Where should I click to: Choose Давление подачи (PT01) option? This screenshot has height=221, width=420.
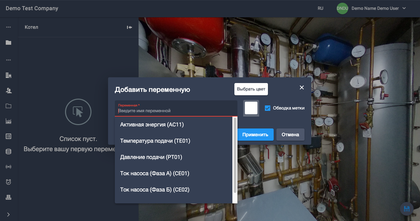[x=151, y=157]
